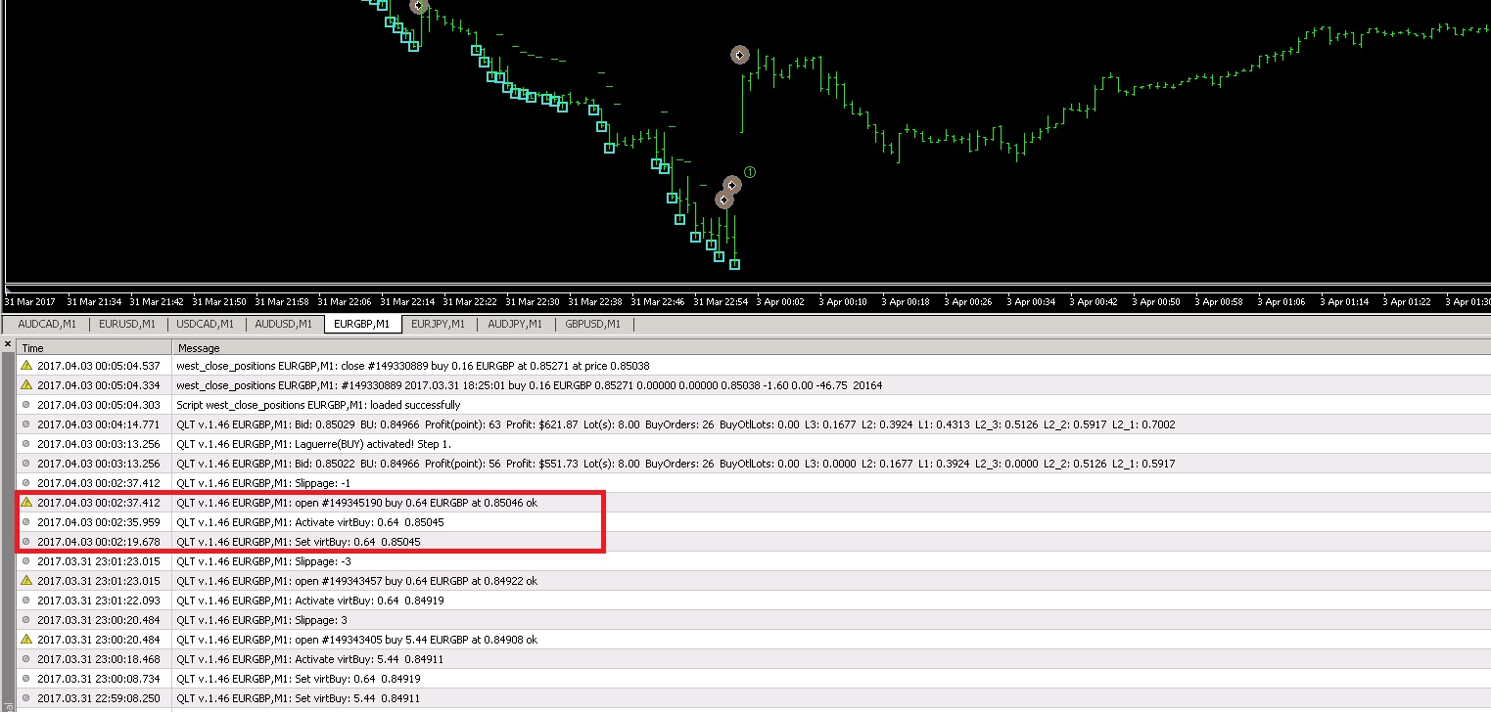Screen dimensions: 1491x712
Task: Click info dot of Slippage: -1 row
Action: click(x=26, y=482)
